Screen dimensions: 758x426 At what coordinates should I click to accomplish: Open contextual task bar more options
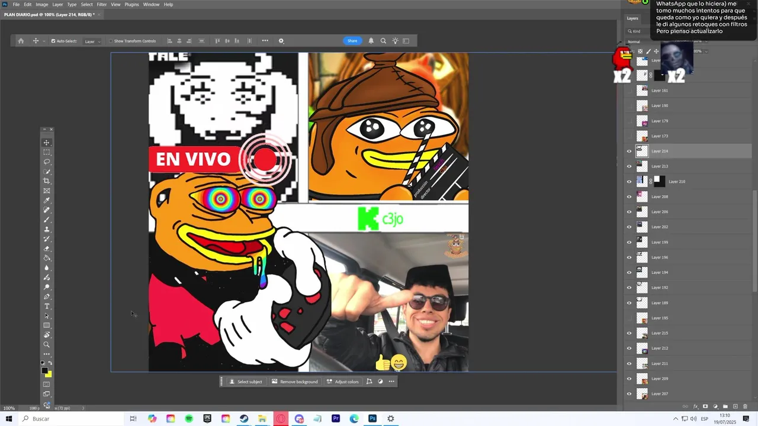click(391, 382)
